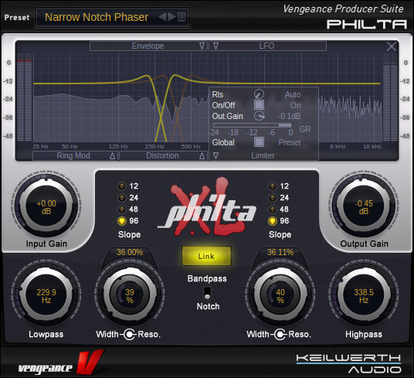Select lowpass slope 12

tap(122, 186)
